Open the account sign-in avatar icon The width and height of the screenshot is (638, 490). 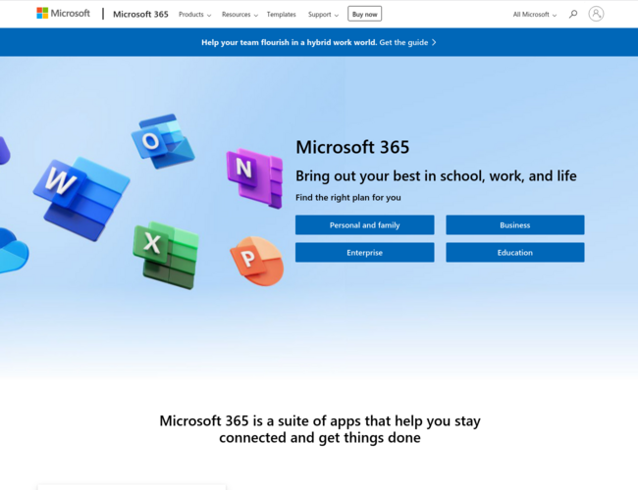click(596, 14)
